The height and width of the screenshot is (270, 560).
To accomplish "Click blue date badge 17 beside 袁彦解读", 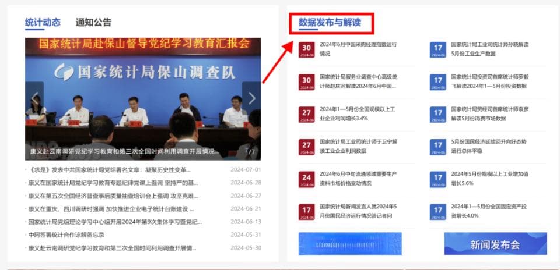I will click(438, 114).
